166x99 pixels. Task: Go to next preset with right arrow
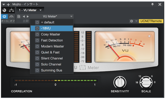(x=28, y=17)
